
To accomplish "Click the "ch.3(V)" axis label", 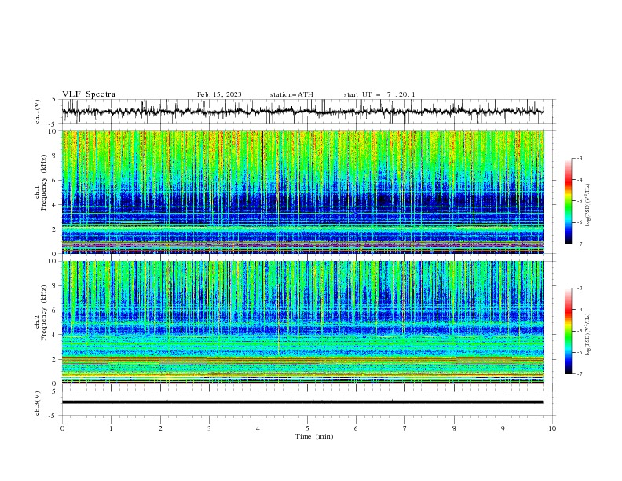I will tap(38, 403).
